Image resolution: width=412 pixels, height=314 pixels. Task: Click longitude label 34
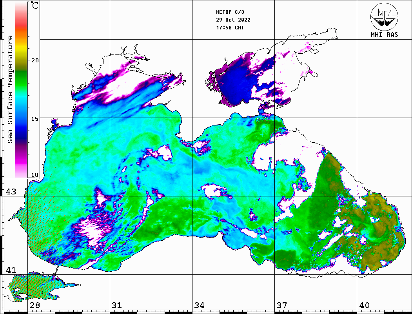pos(200,305)
